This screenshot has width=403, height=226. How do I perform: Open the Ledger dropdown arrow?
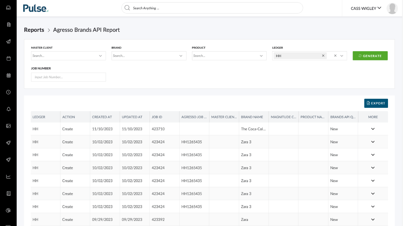tap(342, 56)
